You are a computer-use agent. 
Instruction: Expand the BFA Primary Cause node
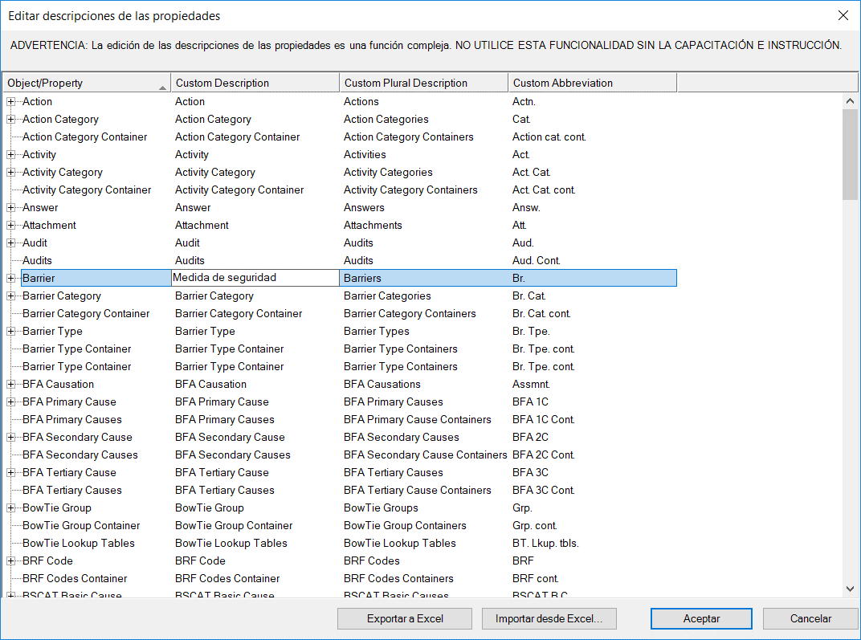point(10,402)
